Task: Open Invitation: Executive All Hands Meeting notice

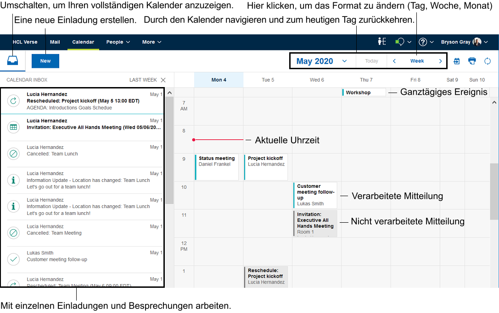Action: (x=83, y=127)
